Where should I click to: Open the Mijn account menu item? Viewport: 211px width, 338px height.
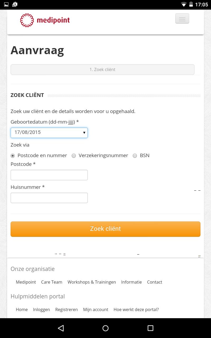[x=95, y=309]
